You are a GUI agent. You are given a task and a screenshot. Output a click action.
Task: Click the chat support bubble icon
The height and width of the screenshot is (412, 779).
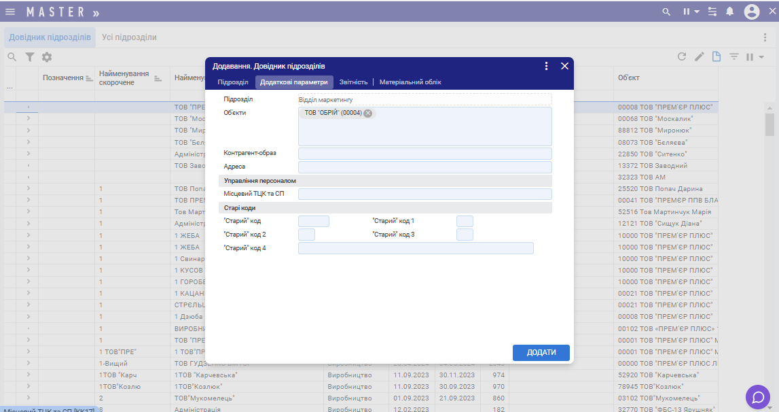click(757, 396)
